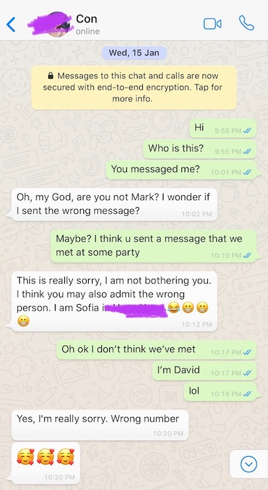The height and width of the screenshot is (490, 268).
Task: Tap the 'Who is this?' message bubble
Action: click(200, 149)
